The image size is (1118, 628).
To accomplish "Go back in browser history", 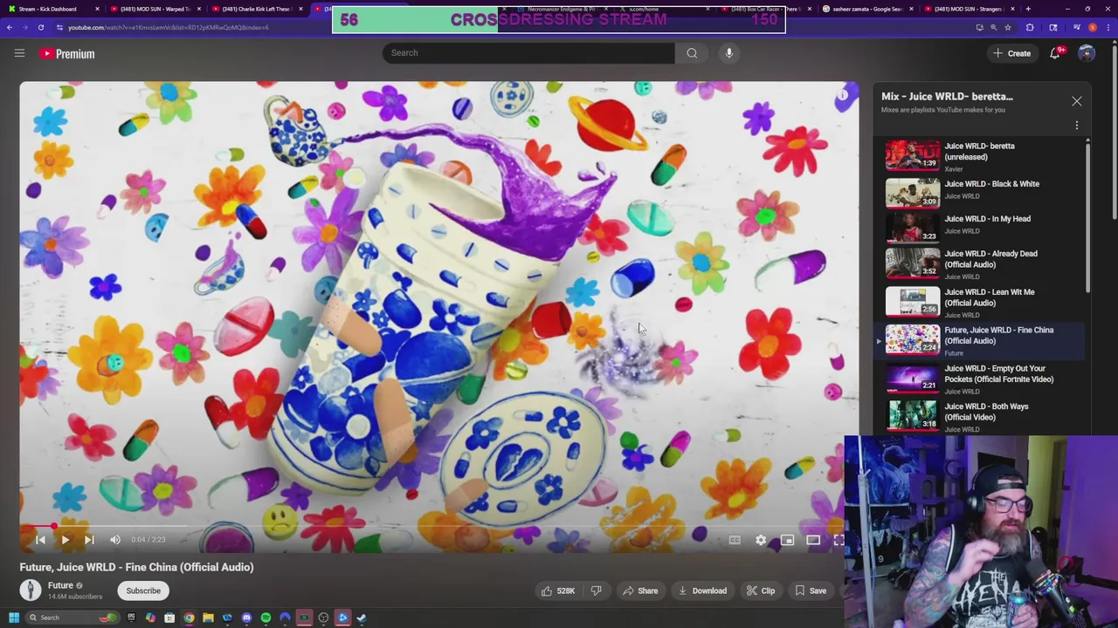I will click(x=10, y=27).
